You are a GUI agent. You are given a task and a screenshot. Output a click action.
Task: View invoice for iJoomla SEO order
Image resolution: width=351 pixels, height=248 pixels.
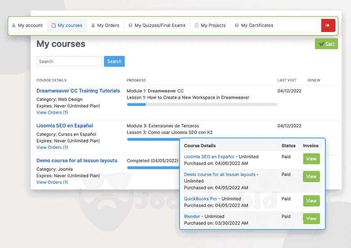311,159
